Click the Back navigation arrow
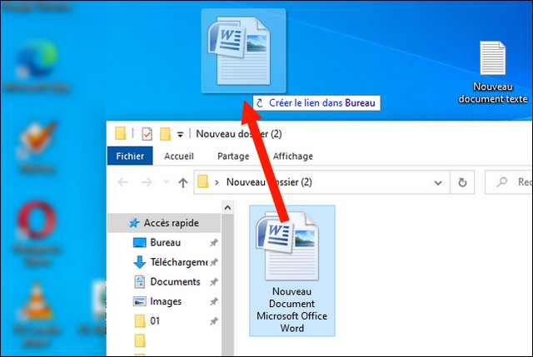Screen dimensions: 533x357 pos(122,182)
